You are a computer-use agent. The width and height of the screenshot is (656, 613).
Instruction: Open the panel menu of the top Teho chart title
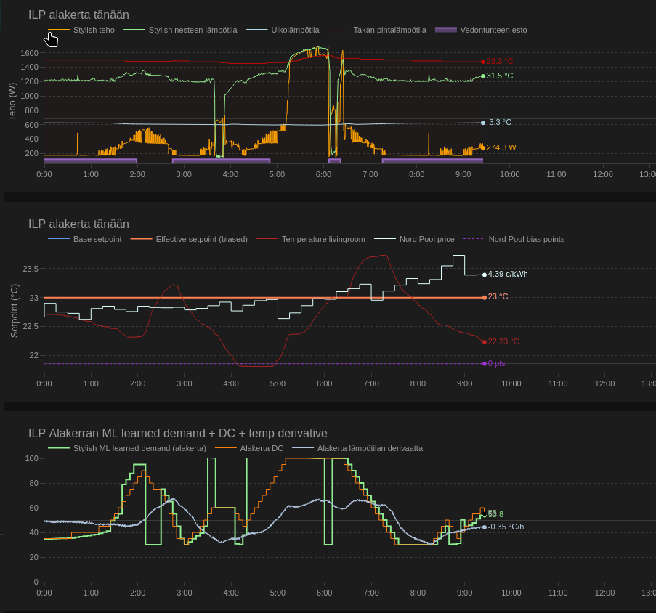pos(78,15)
